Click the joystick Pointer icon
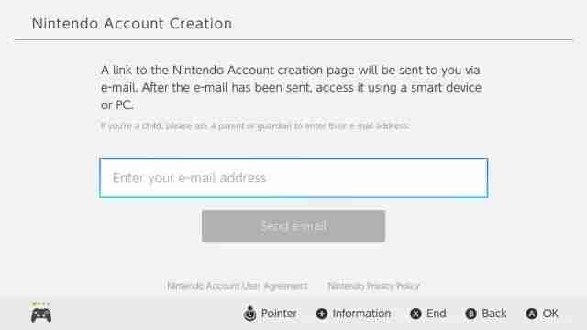The height and width of the screenshot is (330, 587). pyautogui.click(x=250, y=313)
